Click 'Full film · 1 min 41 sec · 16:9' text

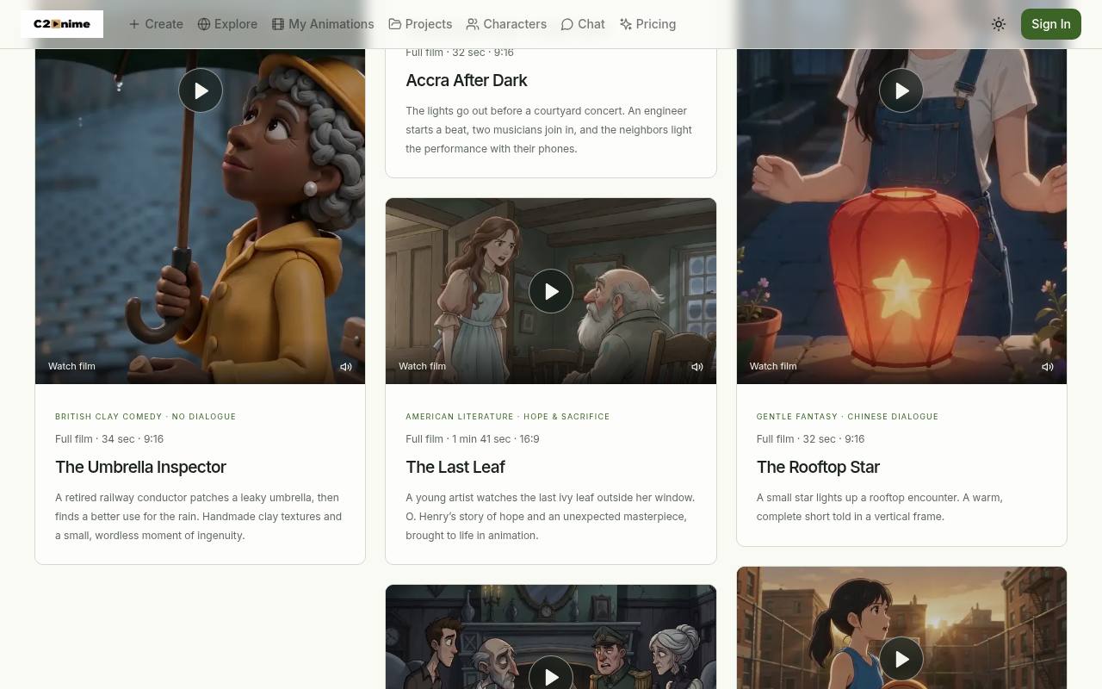tap(473, 439)
